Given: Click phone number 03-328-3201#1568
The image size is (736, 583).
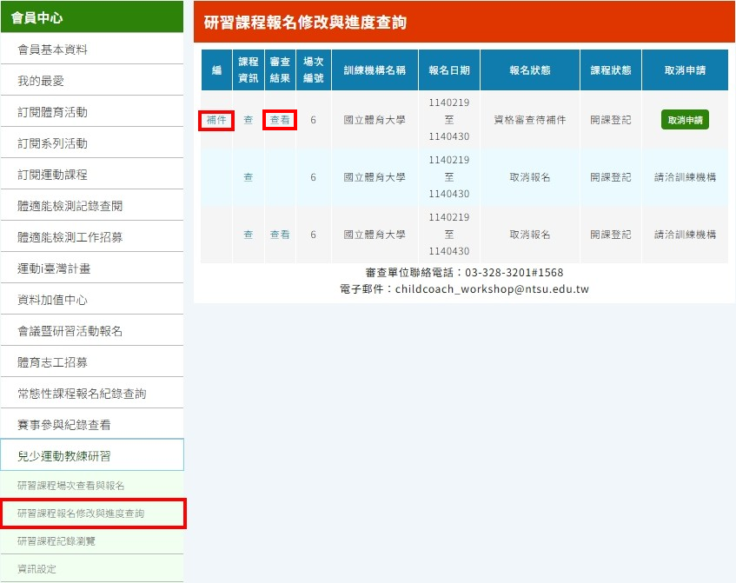Looking at the screenshot, I should (x=514, y=273).
